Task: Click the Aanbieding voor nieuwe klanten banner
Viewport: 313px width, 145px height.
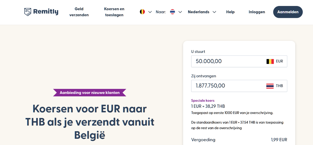Action: coord(89,93)
